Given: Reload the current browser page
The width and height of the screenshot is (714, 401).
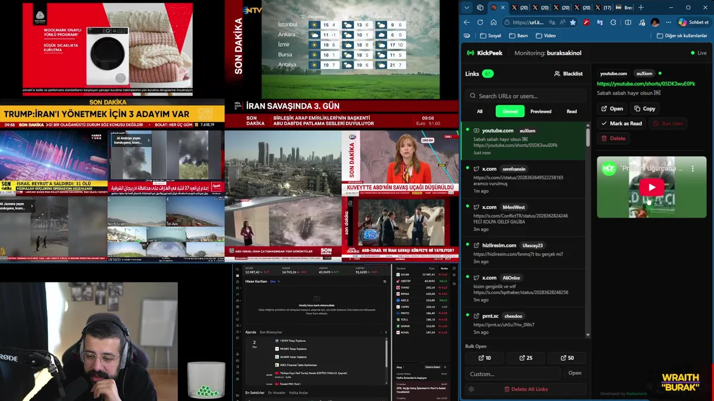Looking at the screenshot, I should (x=480, y=22).
